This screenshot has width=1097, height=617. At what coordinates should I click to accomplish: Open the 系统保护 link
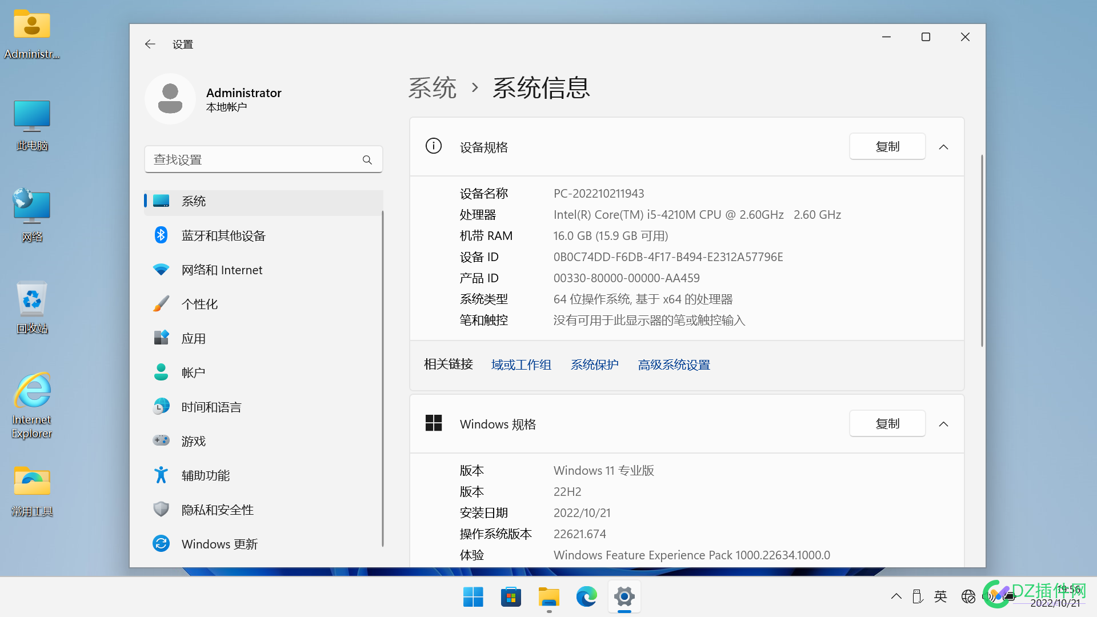(x=594, y=364)
